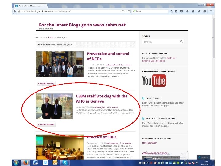
Task: Open the Downloads arrow icon
Action: [187, 11]
